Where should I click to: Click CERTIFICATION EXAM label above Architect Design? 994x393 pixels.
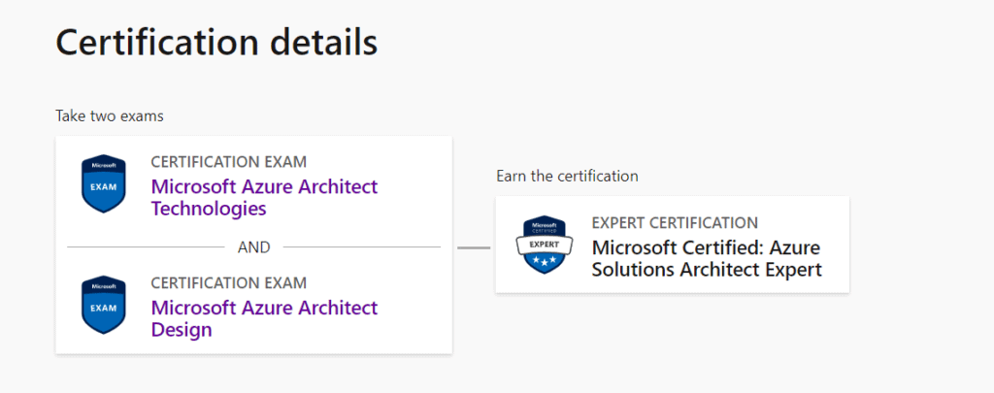point(229,282)
